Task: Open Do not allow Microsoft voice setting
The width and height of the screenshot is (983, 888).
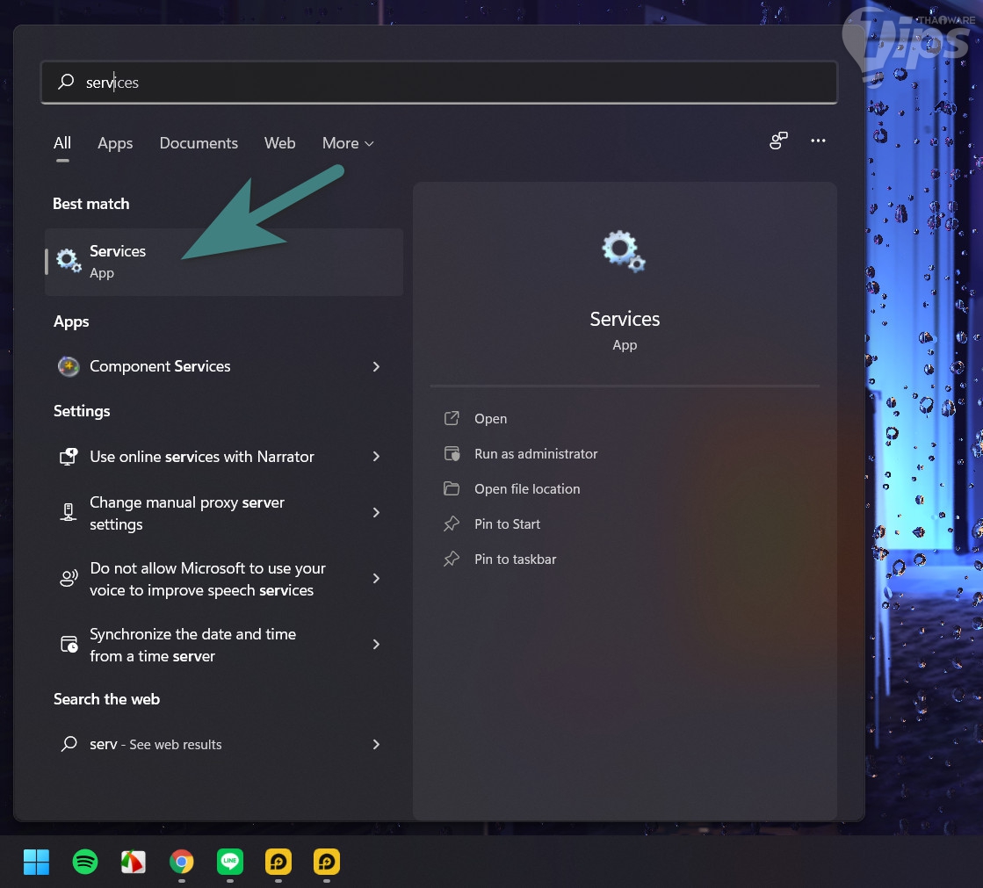Action: 207,579
